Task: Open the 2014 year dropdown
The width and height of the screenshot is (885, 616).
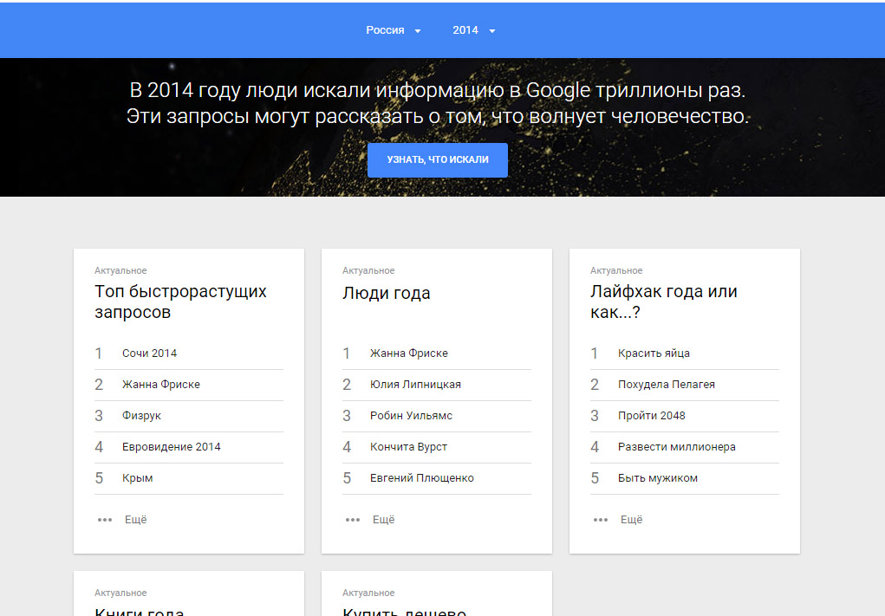Action: point(473,30)
